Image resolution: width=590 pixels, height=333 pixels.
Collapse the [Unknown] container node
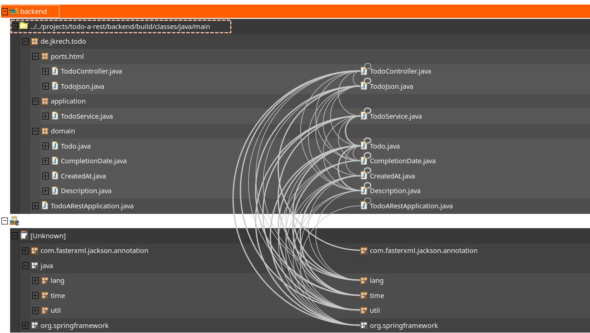[x=15, y=236]
